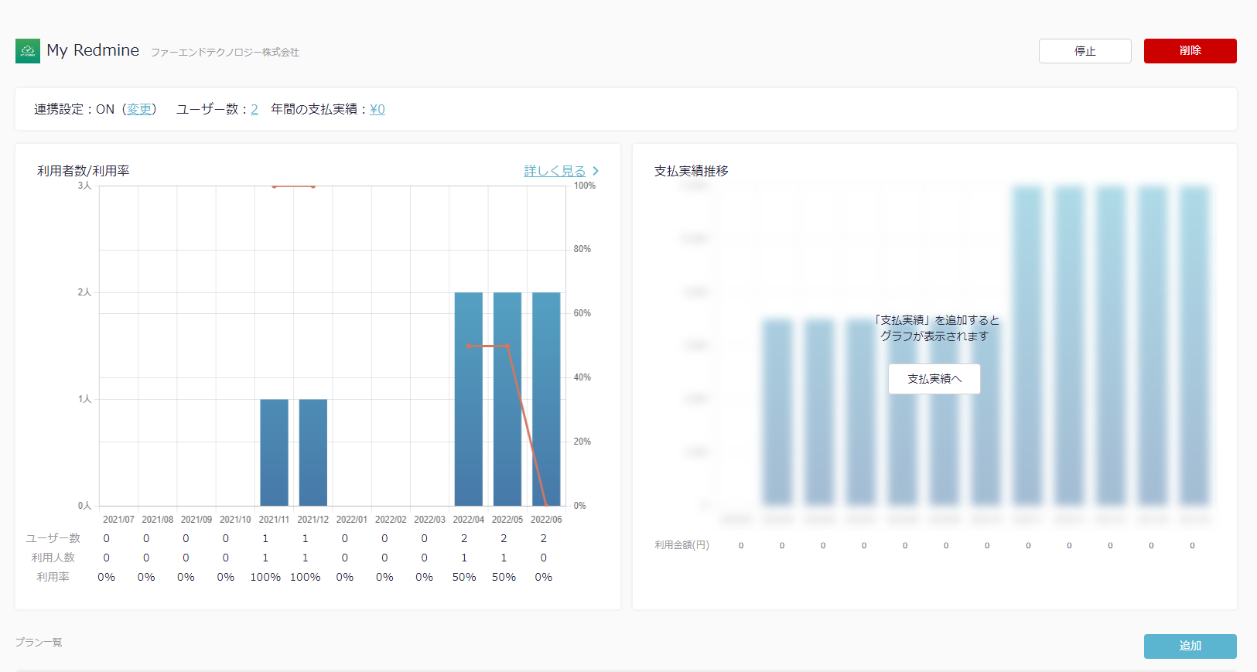
Task: Click the 停止 button
Action: tap(1085, 51)
